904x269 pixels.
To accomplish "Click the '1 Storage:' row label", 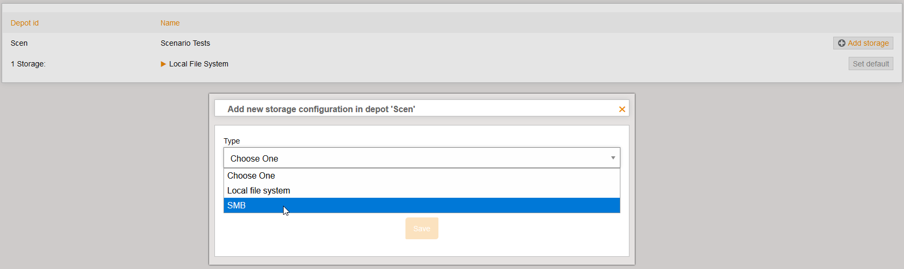I will pos(28,64).
